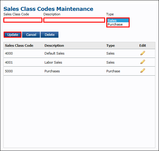Click the Type column header
Image resolution: width=159 pixels, height=151 pixels.
[x=111, y=46]
